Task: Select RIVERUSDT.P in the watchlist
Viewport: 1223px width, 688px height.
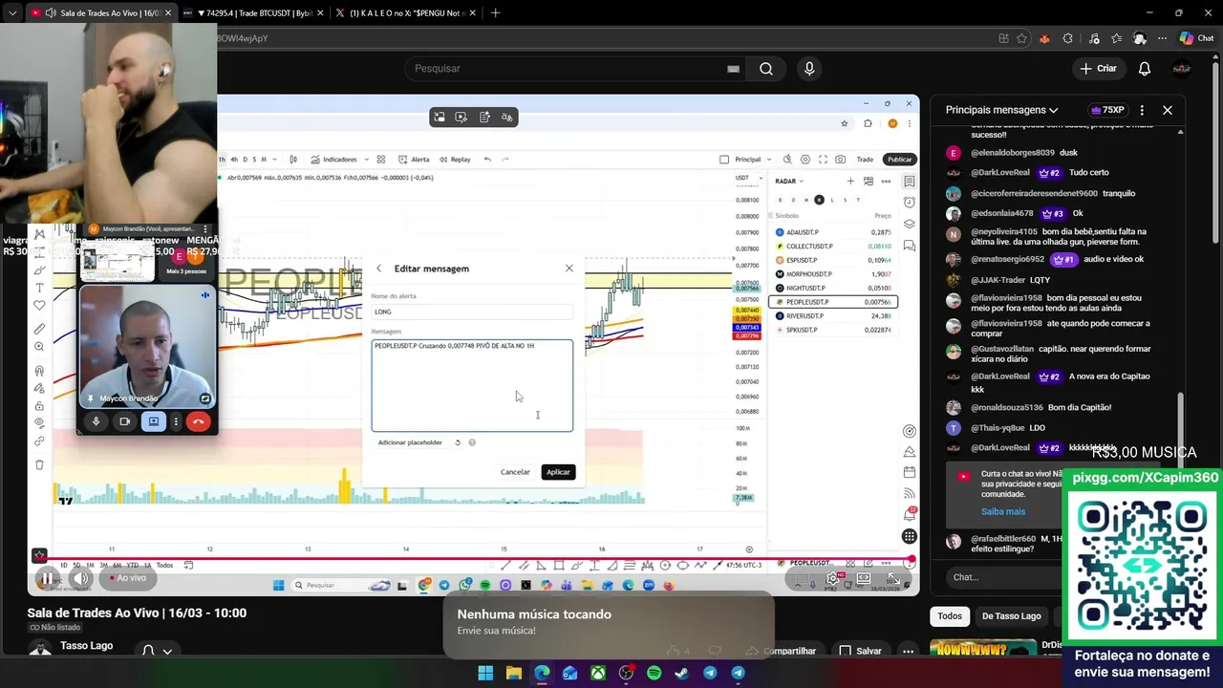Action: click(833, 315)
